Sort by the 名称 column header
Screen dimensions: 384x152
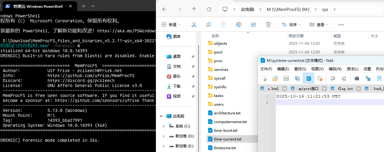(x=215, y=36)
